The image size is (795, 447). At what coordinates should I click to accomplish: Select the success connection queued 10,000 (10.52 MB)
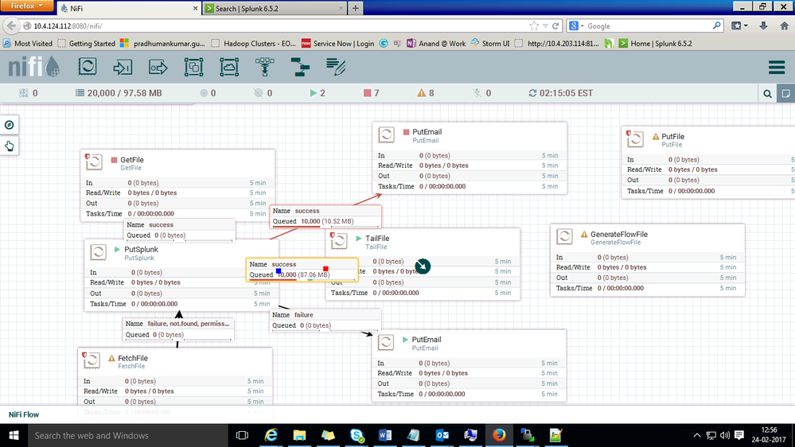[x=325, y=216]
